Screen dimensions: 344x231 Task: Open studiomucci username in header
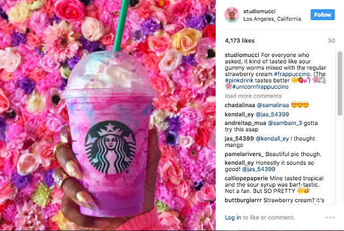(x=259, y=11)
